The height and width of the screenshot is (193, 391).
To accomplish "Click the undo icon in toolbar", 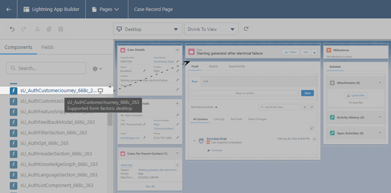I will 12,29.
